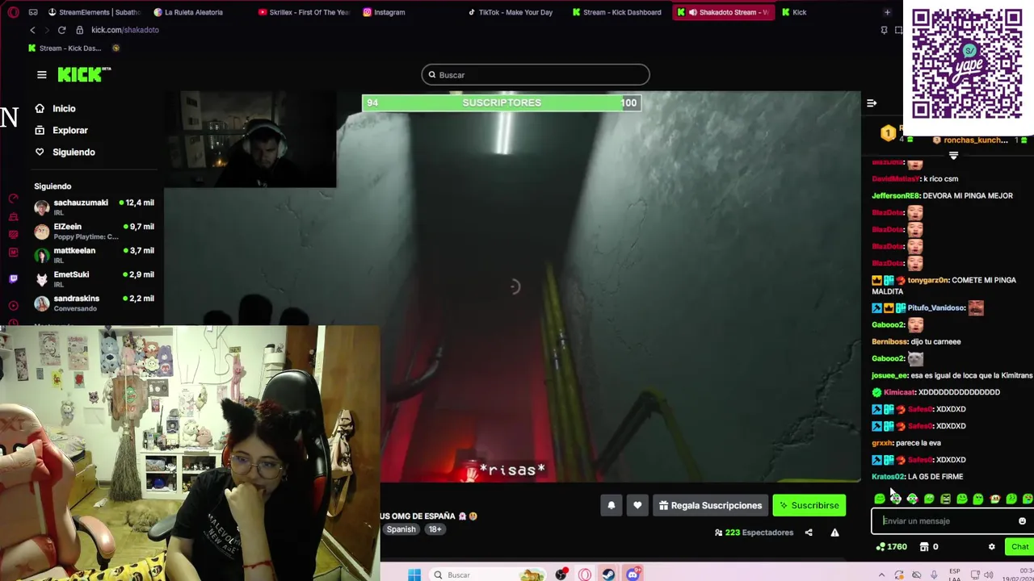Switch to TikTok Make Your Day tab
The width and height of the screenshot is (1034, 581).
click(509, 12)
